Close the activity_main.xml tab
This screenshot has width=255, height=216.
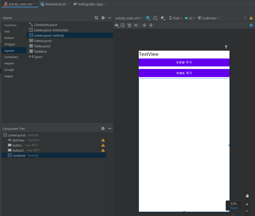35,4
